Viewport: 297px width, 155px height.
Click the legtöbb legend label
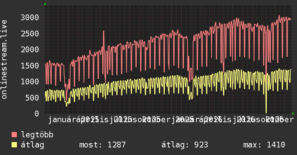click(x=37, y=135)
